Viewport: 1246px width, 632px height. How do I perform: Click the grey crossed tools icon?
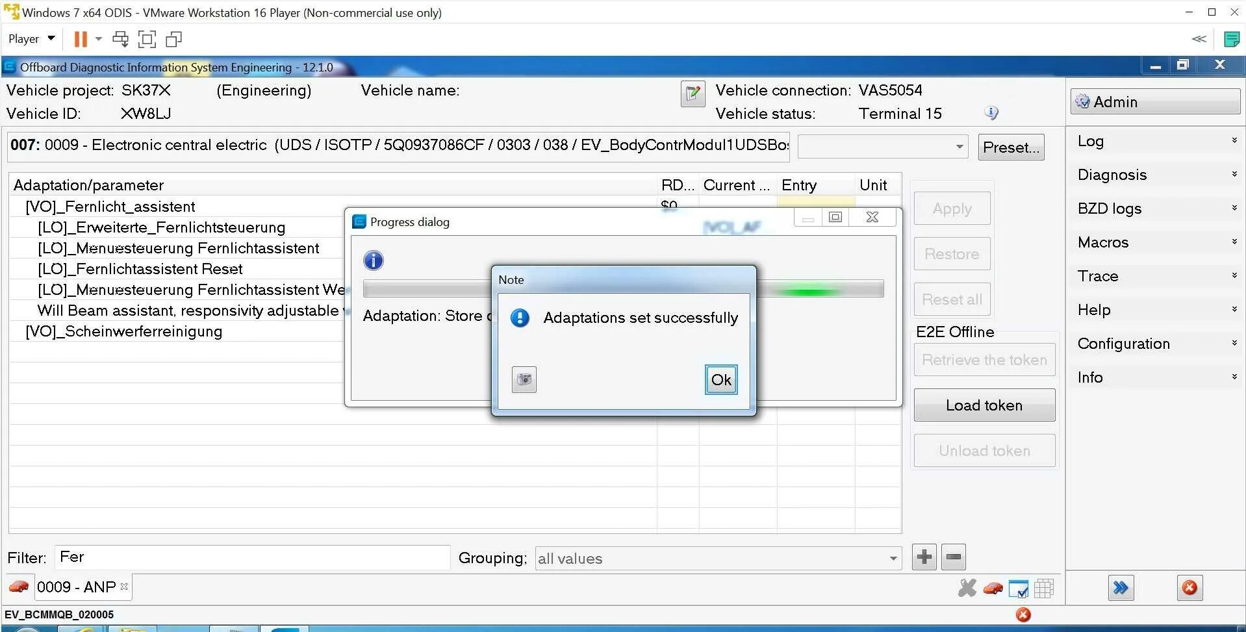(967, 588)
